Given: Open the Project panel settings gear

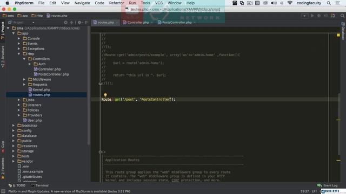Looking at the screenshot, I should coord(79,23).
